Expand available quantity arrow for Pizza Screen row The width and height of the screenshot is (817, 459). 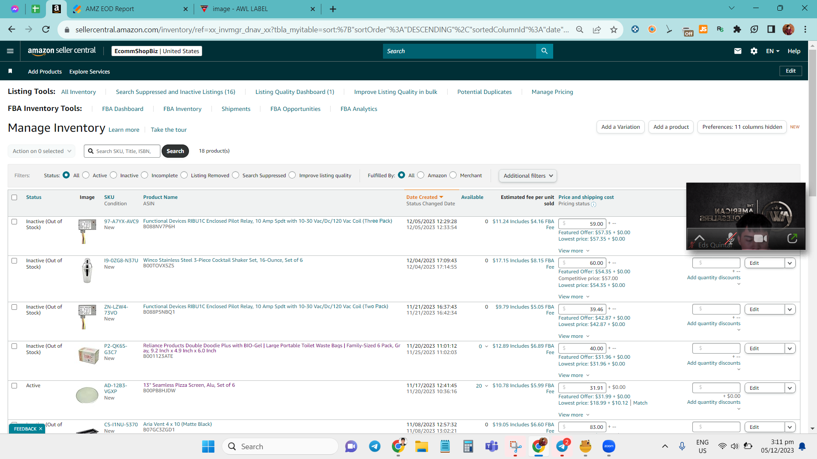click(x=486, y=386)
